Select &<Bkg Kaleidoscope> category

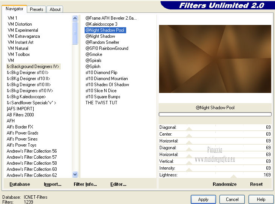pyautogui.click(x=26, y=97)
